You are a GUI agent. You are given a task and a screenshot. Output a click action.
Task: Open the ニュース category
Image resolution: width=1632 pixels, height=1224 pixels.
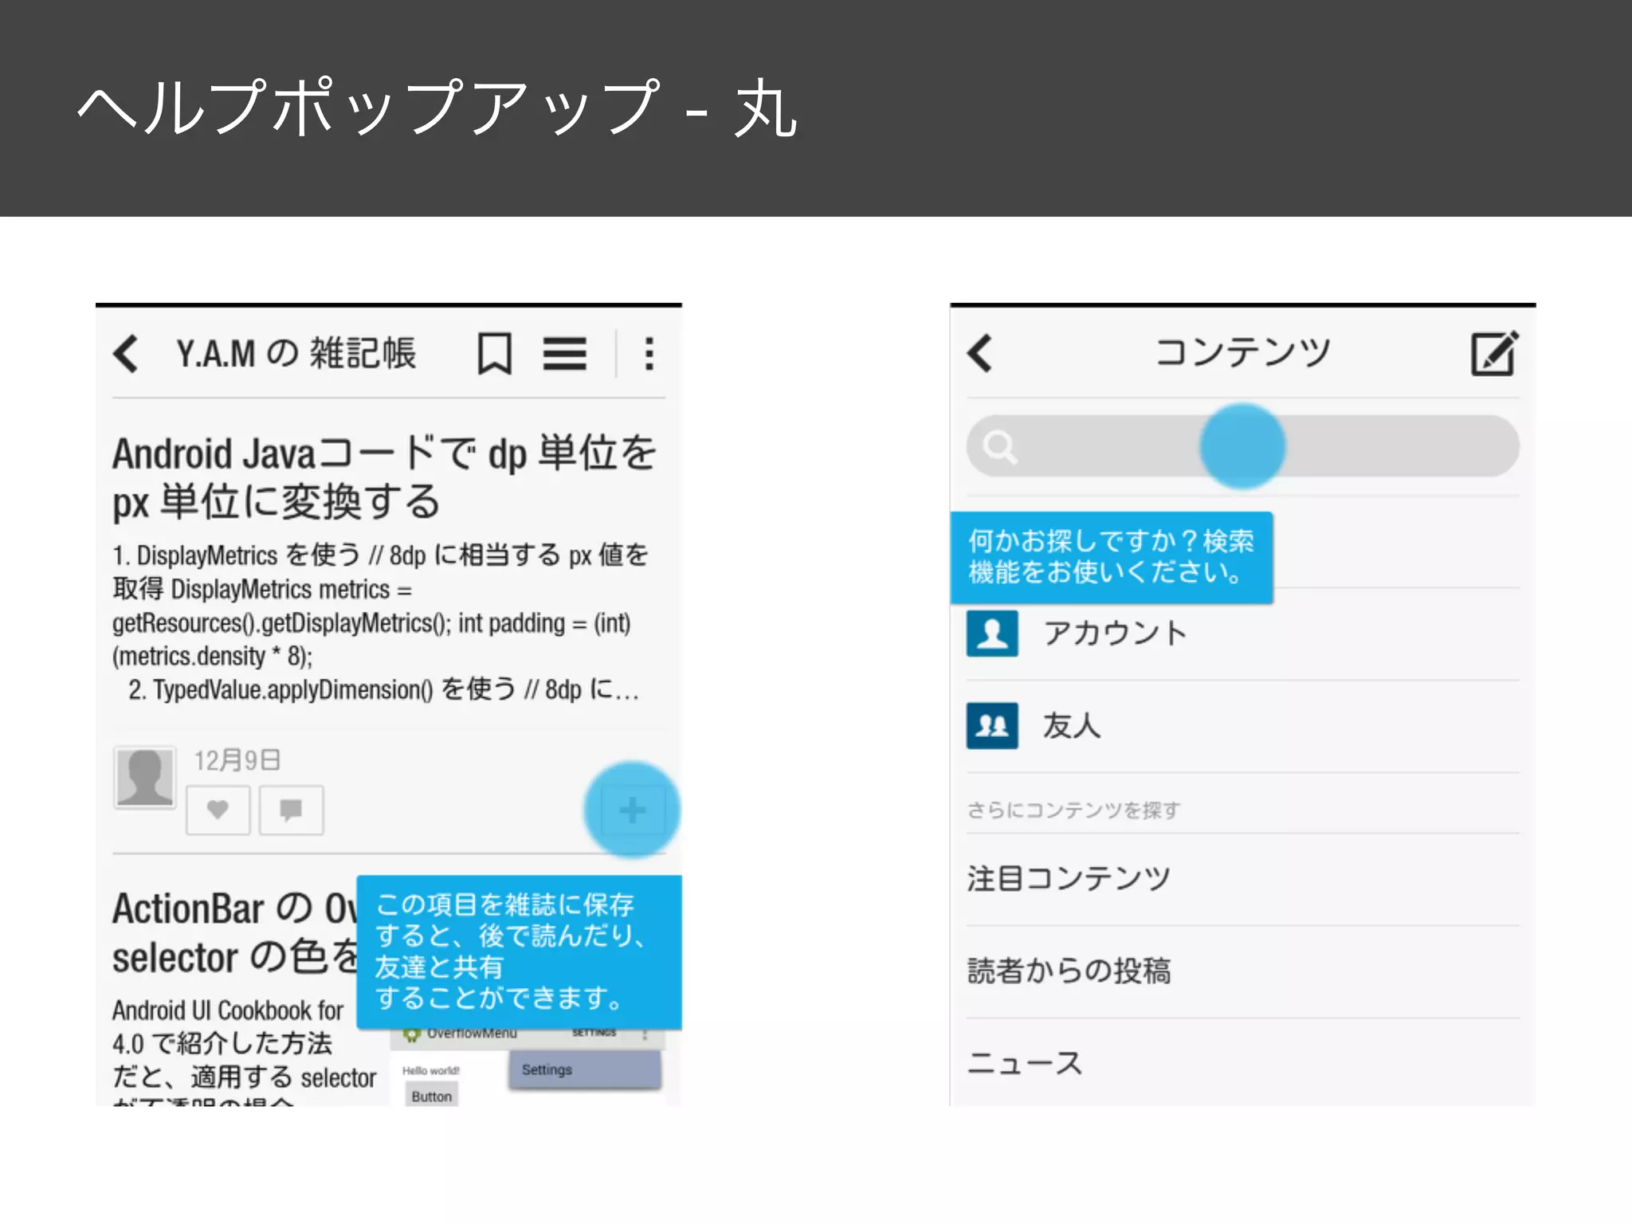(1024, 1063)
